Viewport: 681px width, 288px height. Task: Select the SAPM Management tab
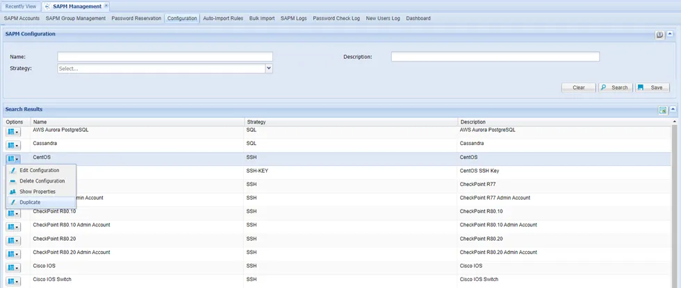pyautogui.click(x=76, y=6)
